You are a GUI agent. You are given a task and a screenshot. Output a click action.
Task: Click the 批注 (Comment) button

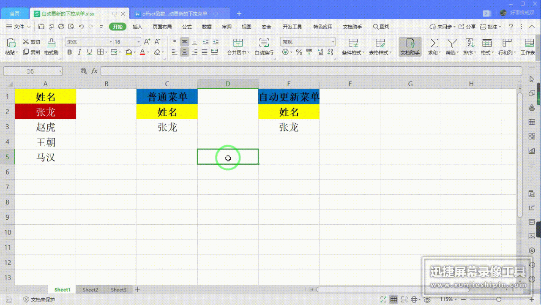(491, 27)
